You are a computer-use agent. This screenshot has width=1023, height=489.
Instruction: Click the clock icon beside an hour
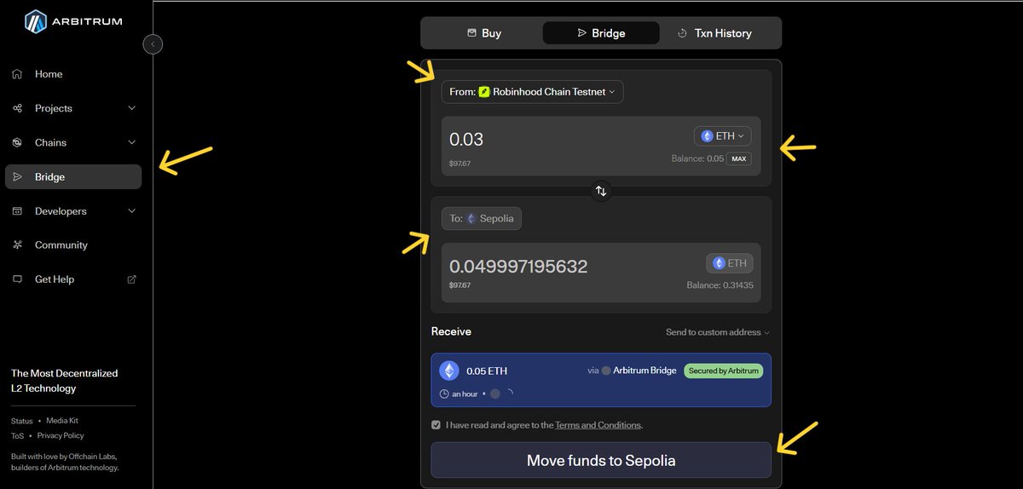444,394
